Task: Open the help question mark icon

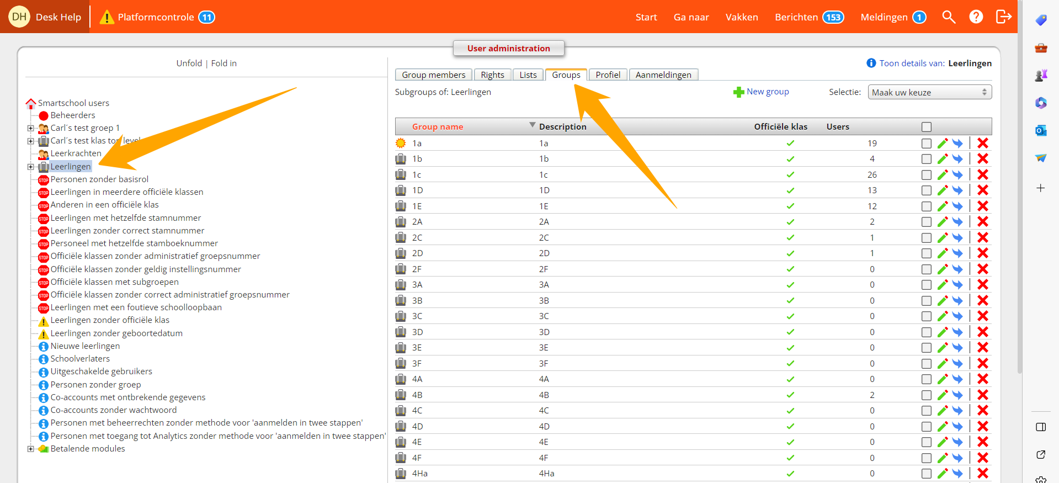Action: 976,17
